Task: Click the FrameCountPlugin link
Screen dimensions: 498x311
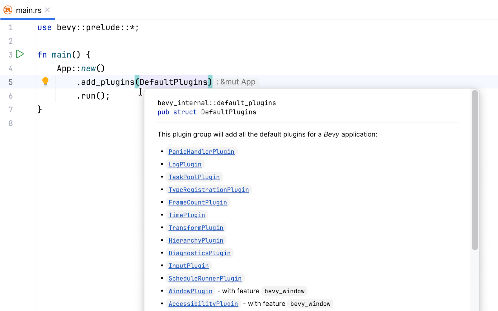Action: point(198,202)
